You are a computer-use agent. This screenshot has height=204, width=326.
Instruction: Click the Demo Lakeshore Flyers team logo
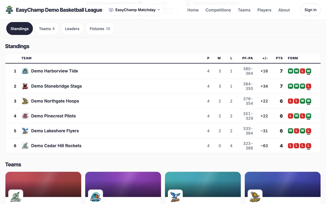pyautogui.click(x=25, y=131)
